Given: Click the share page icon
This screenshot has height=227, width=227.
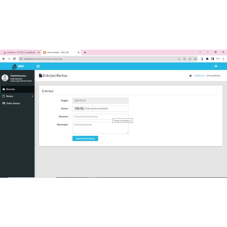Looking at the screenshot, I should click(190, 59).
